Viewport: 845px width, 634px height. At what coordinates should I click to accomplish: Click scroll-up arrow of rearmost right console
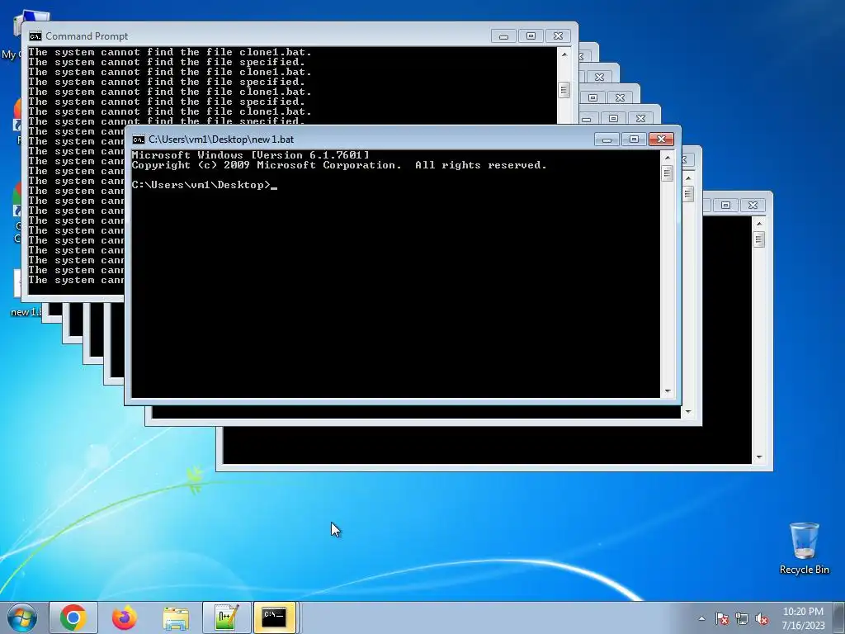759,223
